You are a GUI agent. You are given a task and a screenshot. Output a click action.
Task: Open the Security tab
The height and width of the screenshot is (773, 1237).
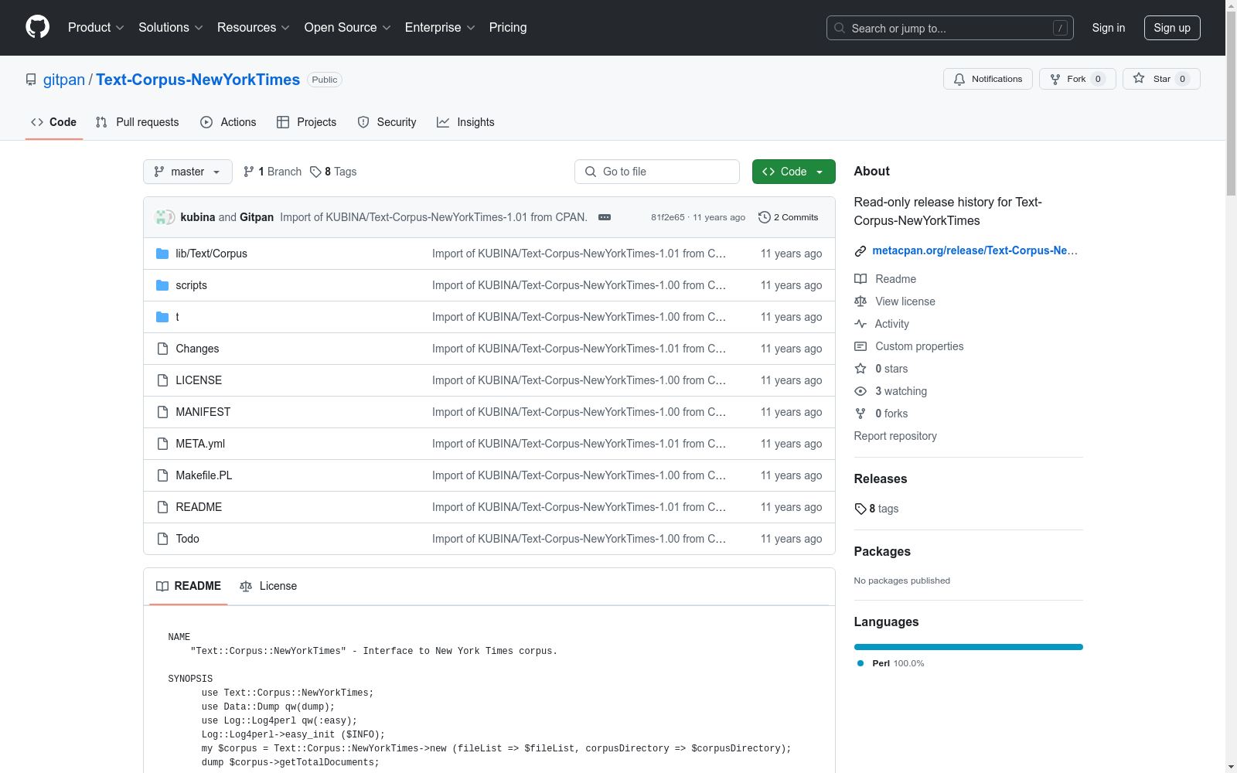(x=387, y=122)
